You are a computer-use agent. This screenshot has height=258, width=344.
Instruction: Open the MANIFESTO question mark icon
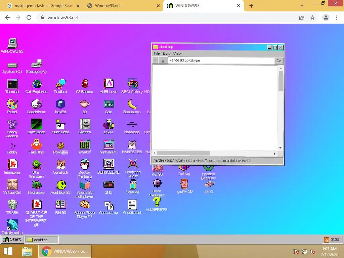(x=157, y=204)
